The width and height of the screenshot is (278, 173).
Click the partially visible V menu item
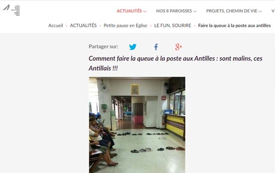[273, 11]
